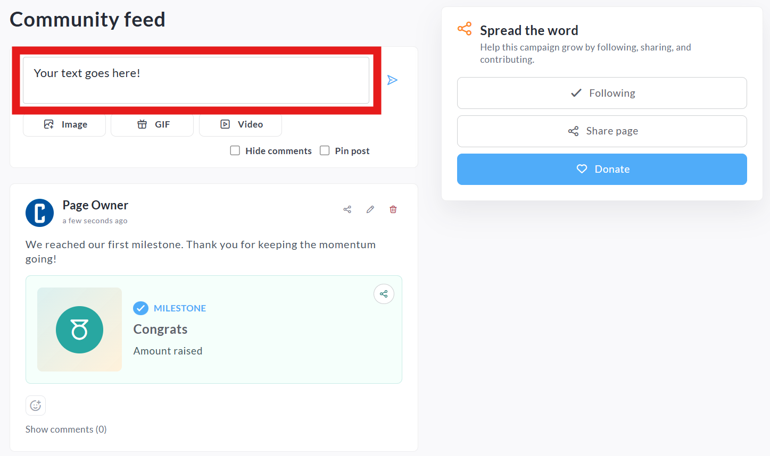Hit the blue Donate button
This screenshot has height=456, width=770.
(x=602, y=169)
